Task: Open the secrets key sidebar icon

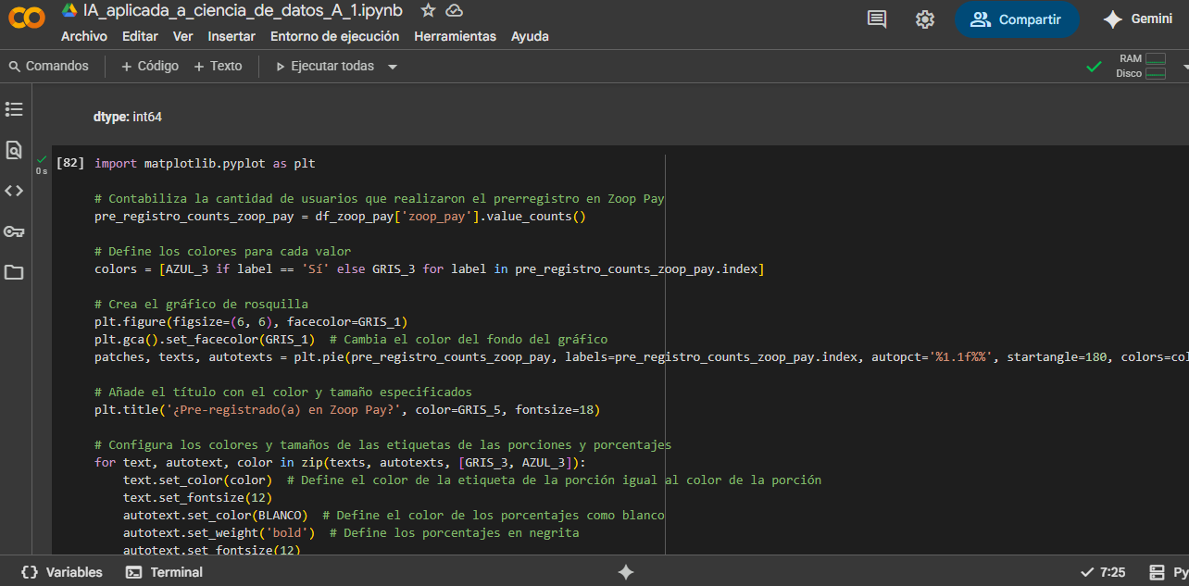Action: point(14,231)
